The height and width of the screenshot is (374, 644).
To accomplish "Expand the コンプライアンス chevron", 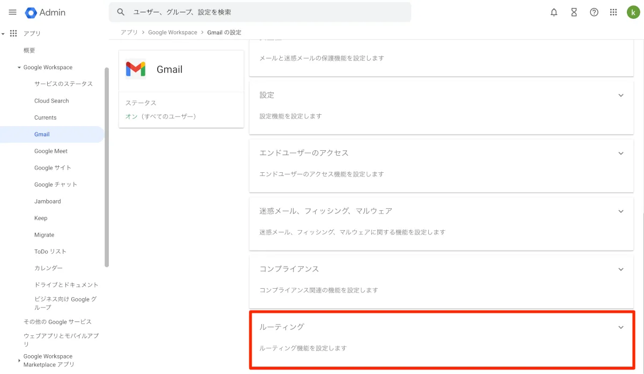I will (x=621, y=269).
